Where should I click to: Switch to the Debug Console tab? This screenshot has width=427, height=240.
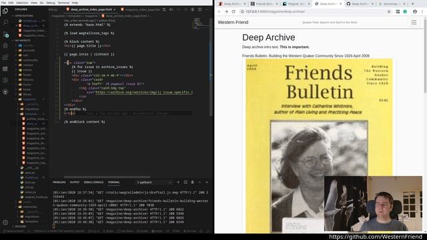[93, 182]
